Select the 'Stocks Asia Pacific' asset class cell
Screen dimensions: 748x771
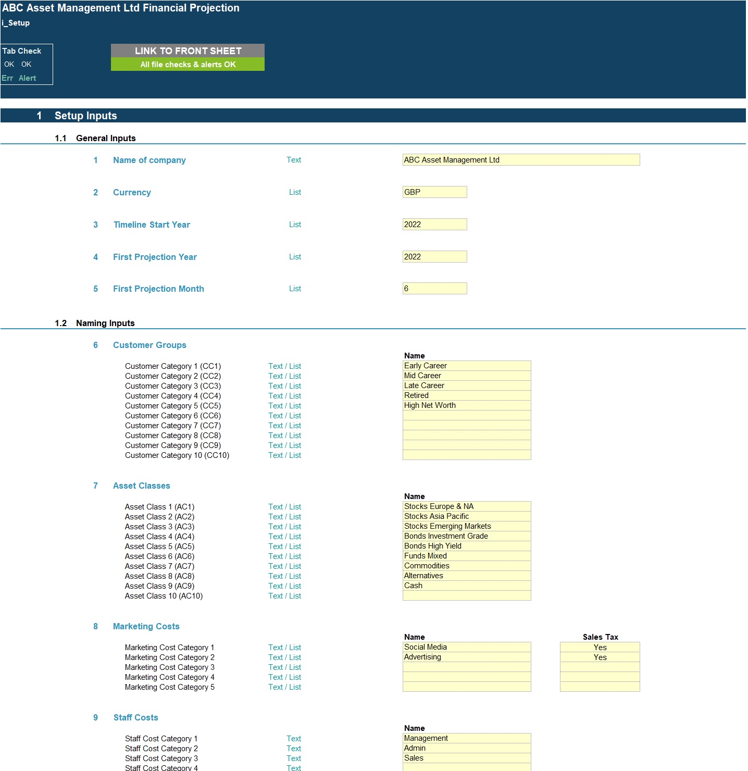467,516
